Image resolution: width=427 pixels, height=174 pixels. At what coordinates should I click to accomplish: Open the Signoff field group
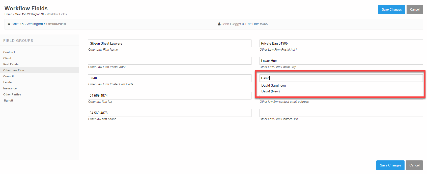click(x=8, y=100)
